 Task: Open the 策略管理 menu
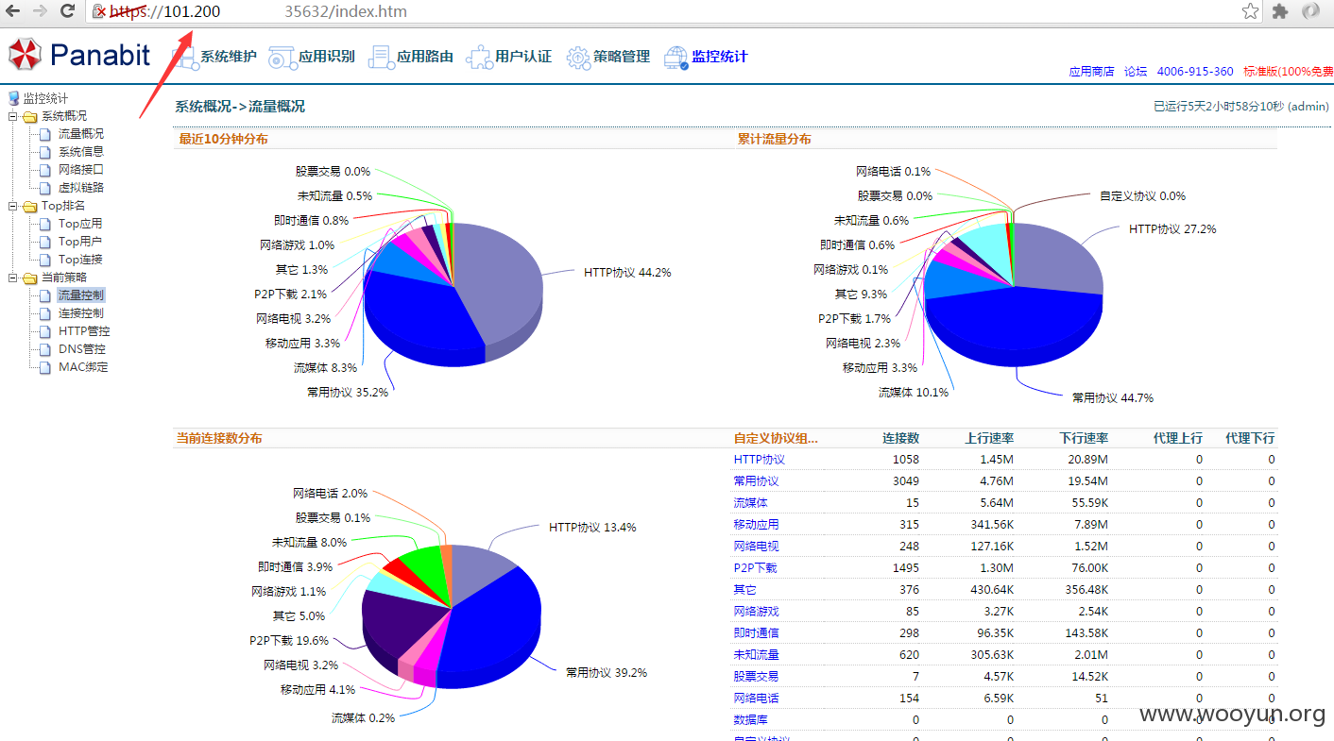click(622, 57)
